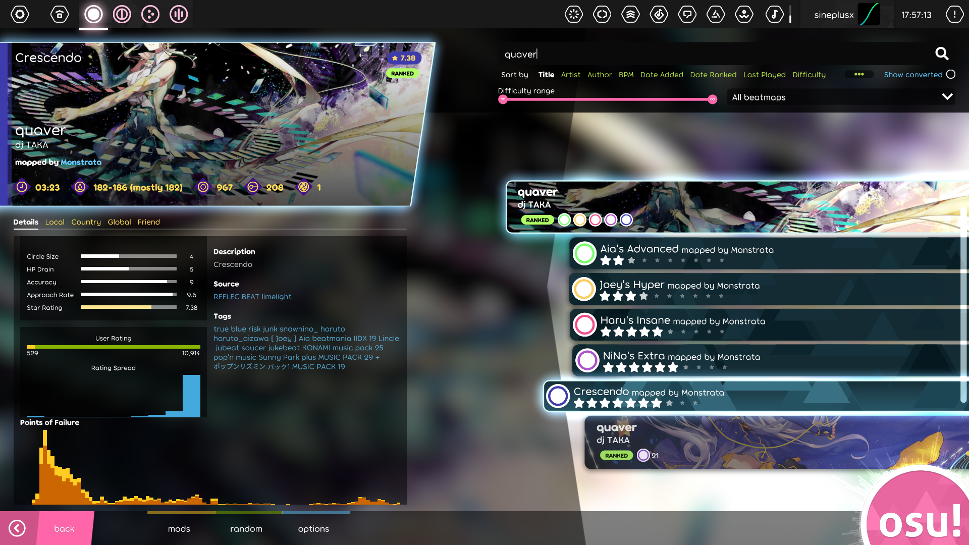Open the notifications panel
The width and height of the screenshot is (969, 545).
click(954, 15)
